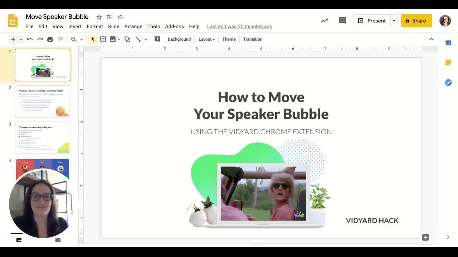Image resolution: width=458 pixels, height=257 pixels.
Task: Select the paint format tool
Action: click(x=60, y=39)
